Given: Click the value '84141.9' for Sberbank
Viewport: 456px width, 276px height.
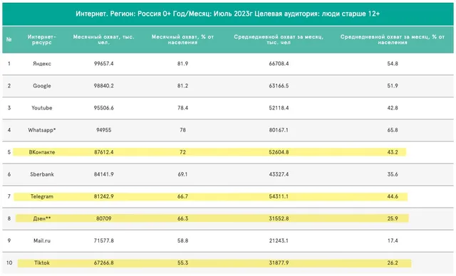Looking at the screenshot, I should point(104,174).
